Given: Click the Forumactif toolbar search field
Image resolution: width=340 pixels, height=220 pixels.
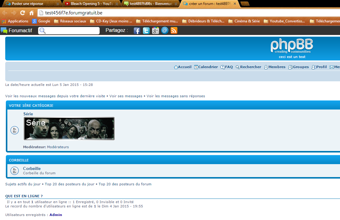Looking at the screenshot, I should (x=69, y=31).
